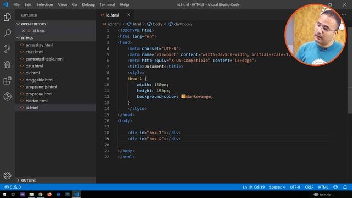Screen dimensions: 352x198
Task: Click the box-2 div on line 19
Action: [x=154, y=139]
